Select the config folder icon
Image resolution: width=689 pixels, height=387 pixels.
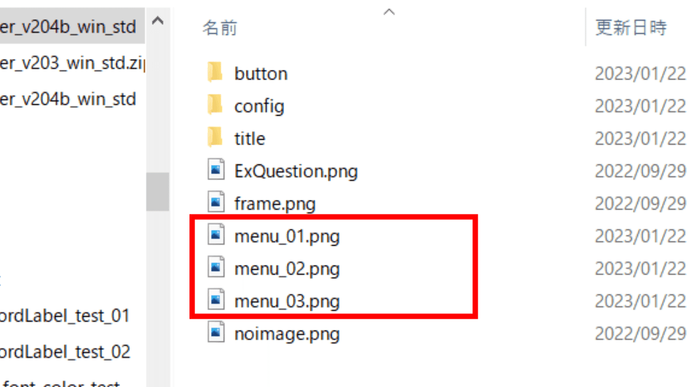click(x=215, y=105)
